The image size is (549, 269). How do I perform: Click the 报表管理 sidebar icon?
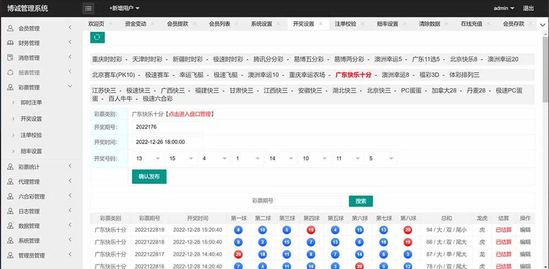(10, 72)
